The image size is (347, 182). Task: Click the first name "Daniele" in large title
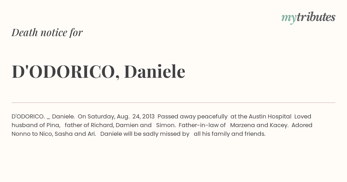point(155,72)
